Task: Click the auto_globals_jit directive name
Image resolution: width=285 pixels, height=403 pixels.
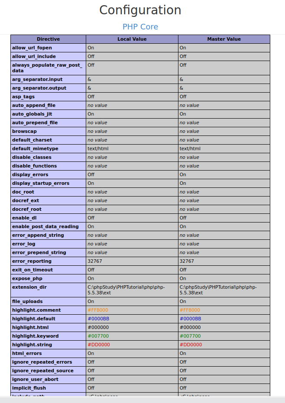Action: 32,114
